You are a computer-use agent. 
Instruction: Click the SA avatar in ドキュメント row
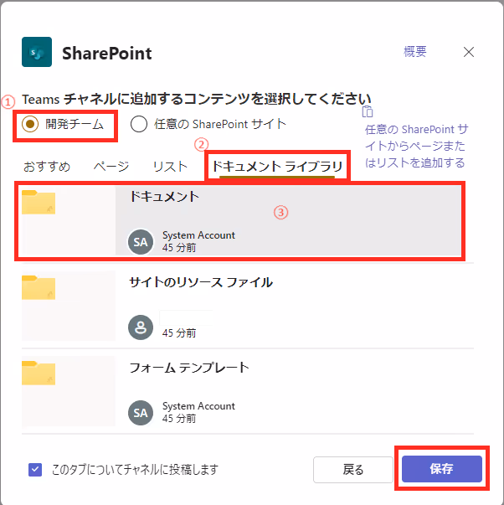[x=141, y=242]
